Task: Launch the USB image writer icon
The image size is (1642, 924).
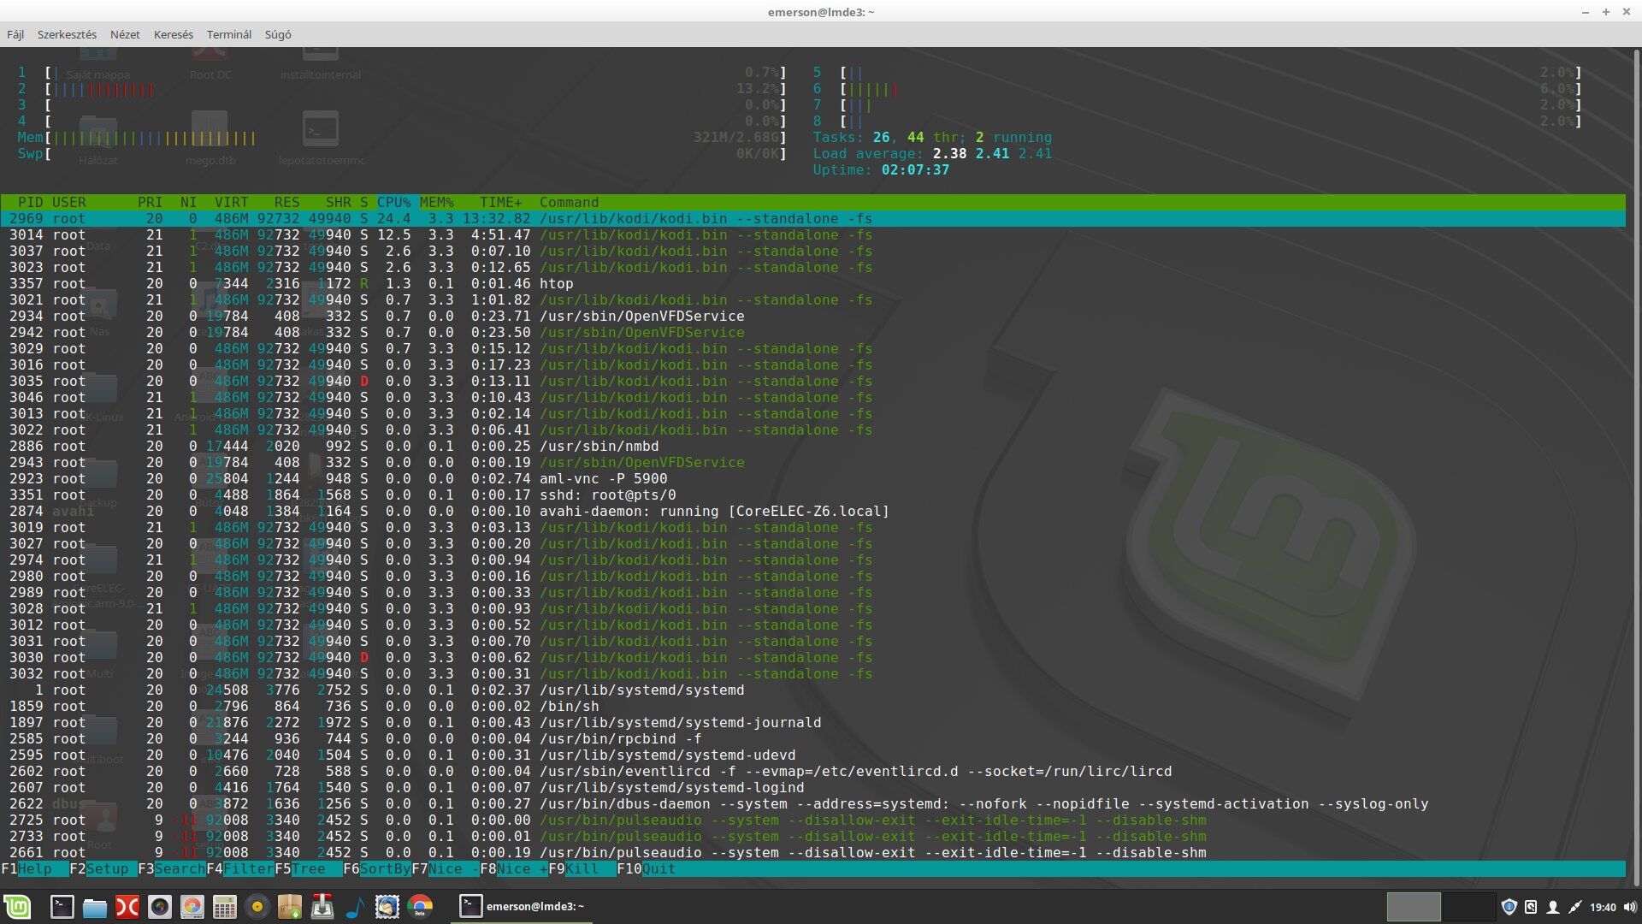Action: (x=322, y=906)
